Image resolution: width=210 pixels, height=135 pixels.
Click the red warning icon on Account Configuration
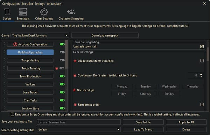coord(15,44)
